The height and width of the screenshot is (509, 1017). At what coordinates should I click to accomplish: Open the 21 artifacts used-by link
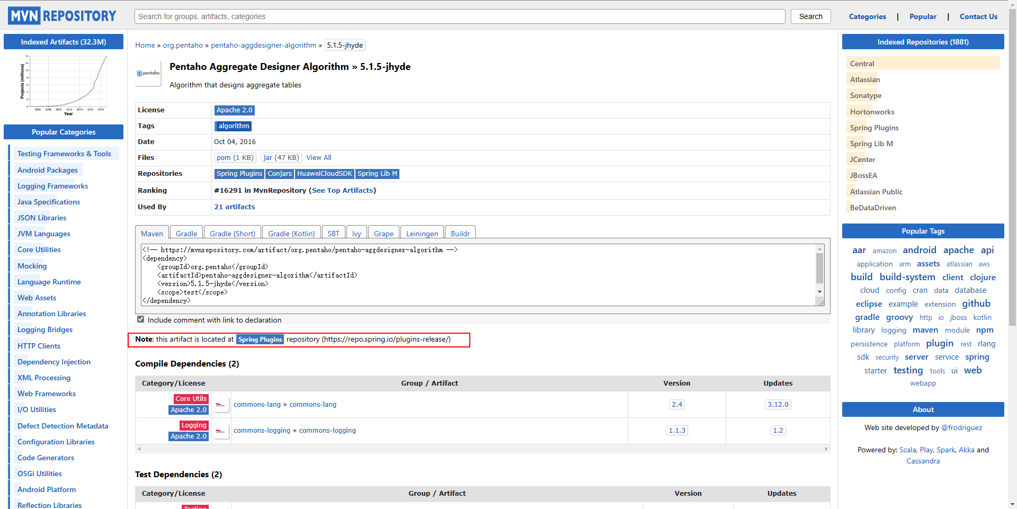tap(235, 207)
